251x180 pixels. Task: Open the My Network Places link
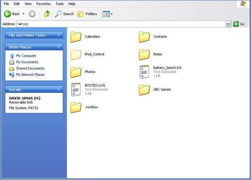coord(30,75)
